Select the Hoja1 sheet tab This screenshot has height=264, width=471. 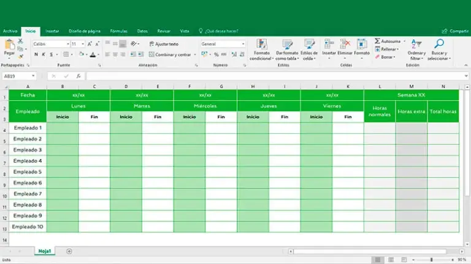(x=44, y=251)
